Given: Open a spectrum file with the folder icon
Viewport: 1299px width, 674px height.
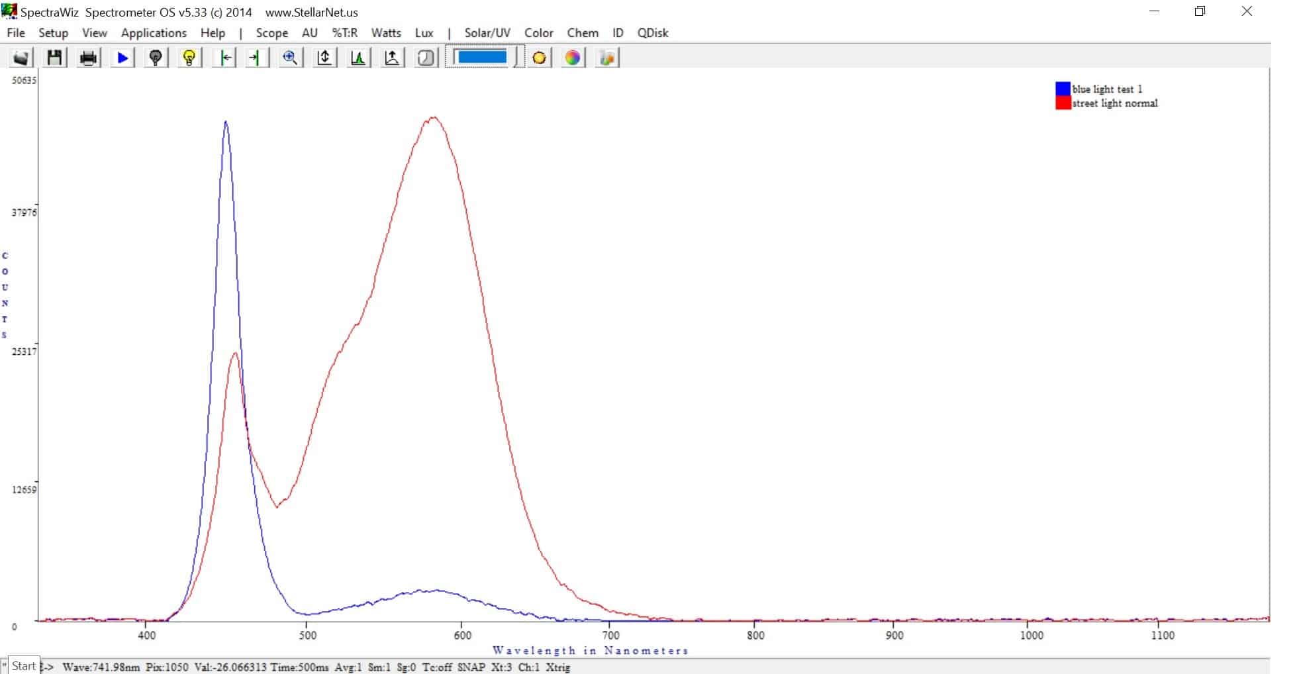Looking at the screenshot, I should point(21,58).
